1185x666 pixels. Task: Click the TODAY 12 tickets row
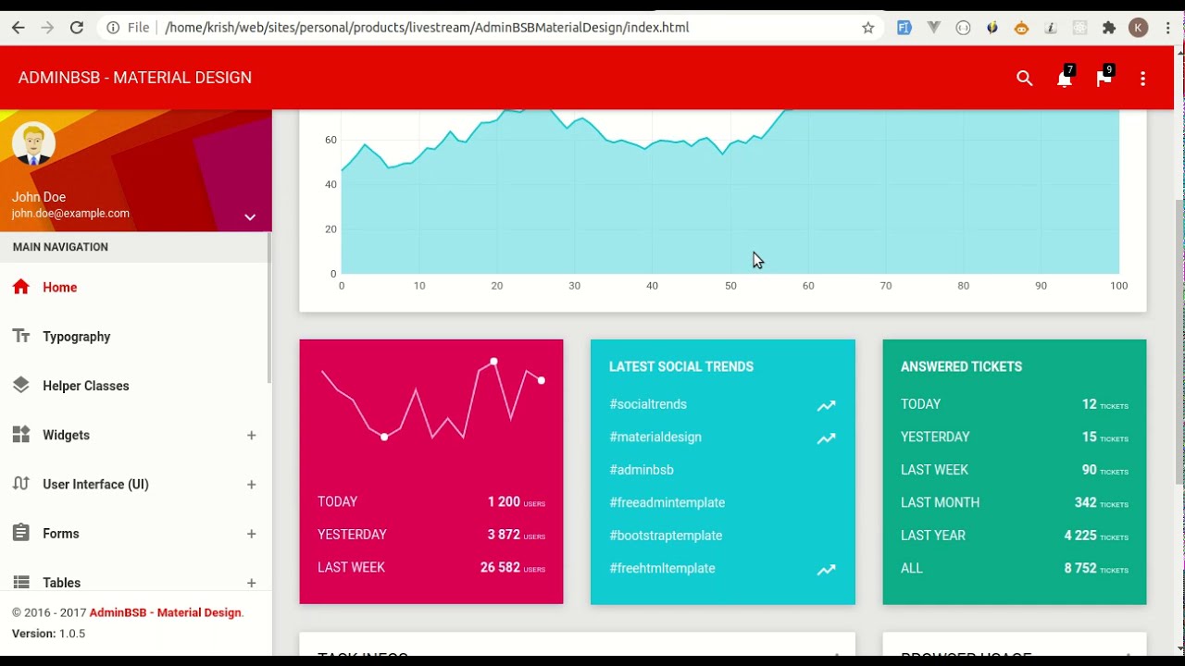(1015, 404)
